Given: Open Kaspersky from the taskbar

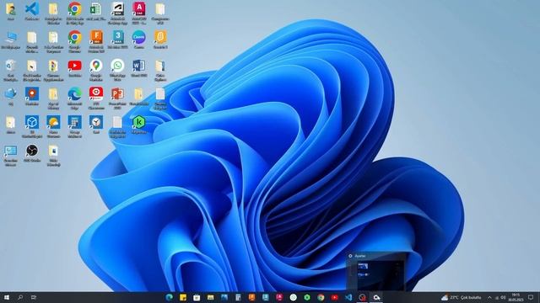Looking at the screenshot, I should coord(307,297).
